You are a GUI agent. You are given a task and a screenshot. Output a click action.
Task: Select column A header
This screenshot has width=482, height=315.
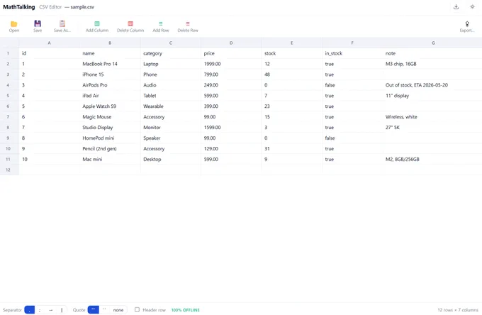[x=49, y=43]
